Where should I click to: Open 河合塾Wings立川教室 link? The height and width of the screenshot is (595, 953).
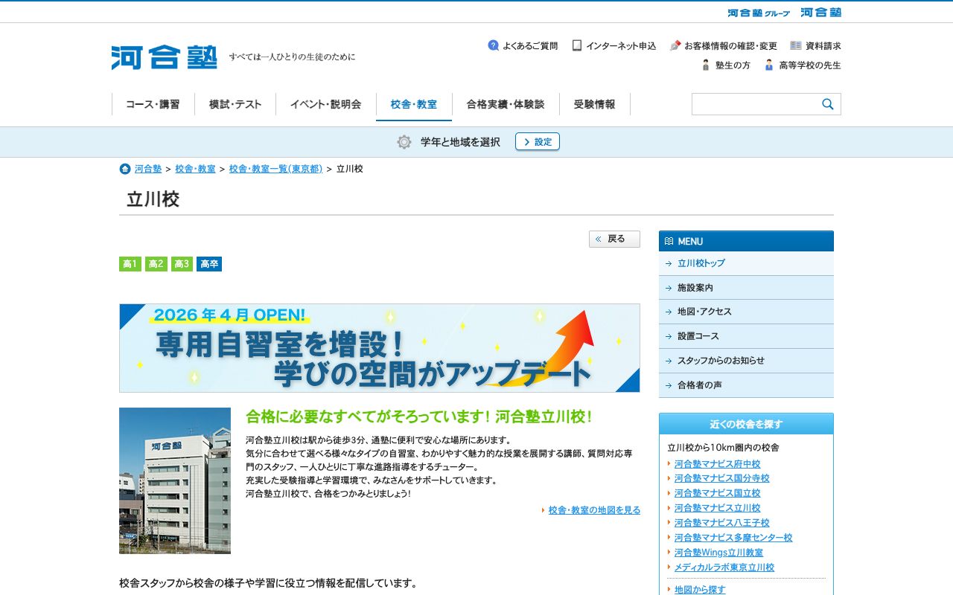[718, 553]
